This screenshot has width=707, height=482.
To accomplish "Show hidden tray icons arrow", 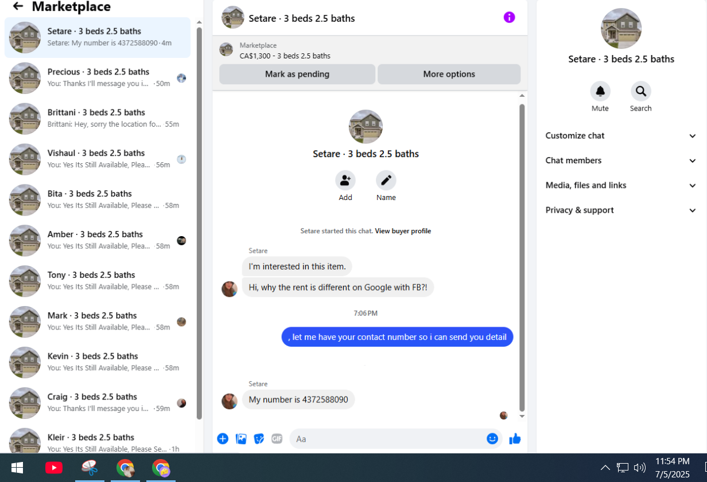I will pyautogui.click(x=605, y=468).
